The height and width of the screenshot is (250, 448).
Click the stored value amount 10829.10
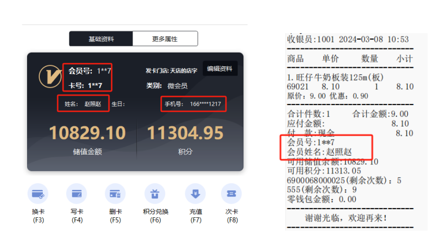[x=87, y=133]
